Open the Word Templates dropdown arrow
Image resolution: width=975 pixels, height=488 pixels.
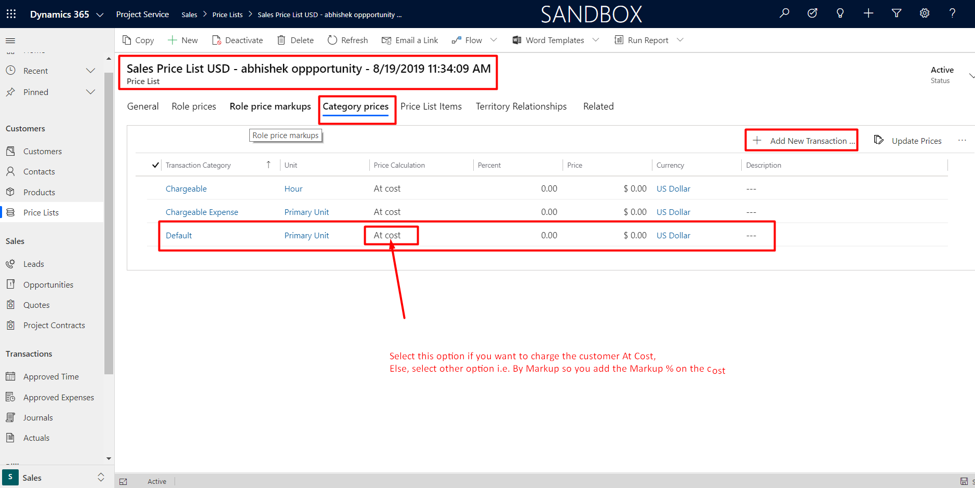(596, 40)
